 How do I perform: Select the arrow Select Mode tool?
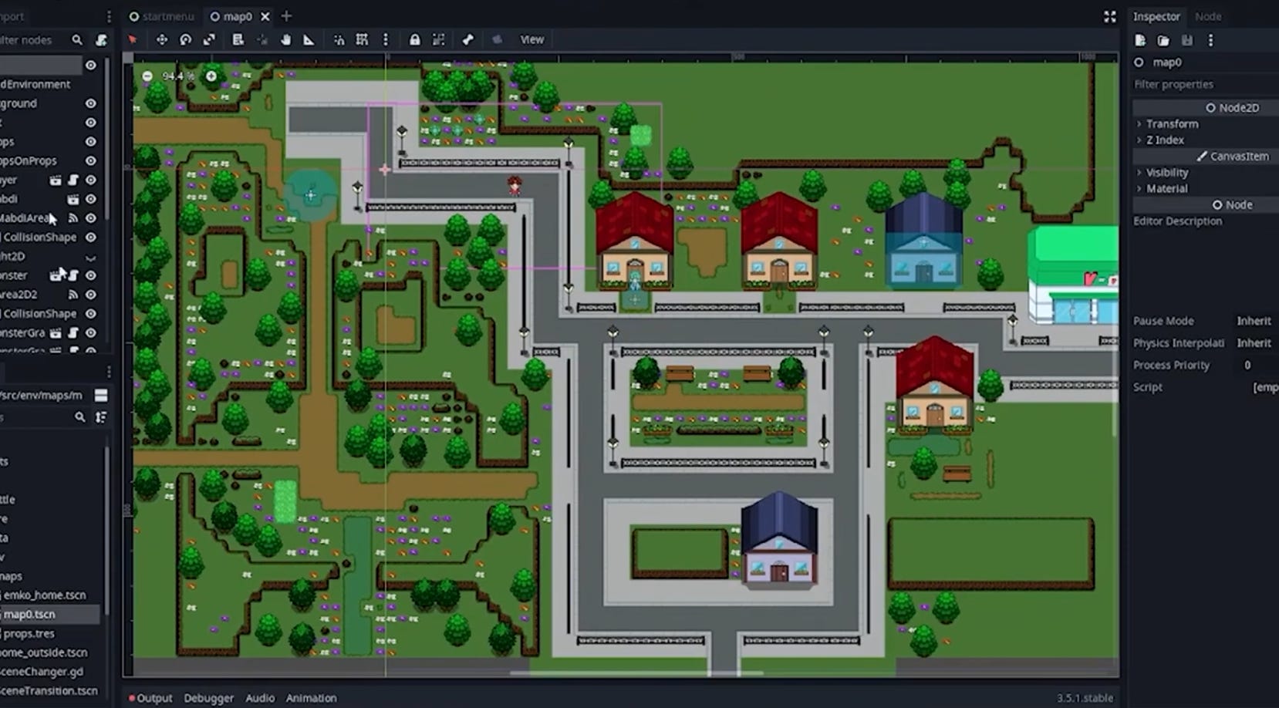tap(133, 39)
